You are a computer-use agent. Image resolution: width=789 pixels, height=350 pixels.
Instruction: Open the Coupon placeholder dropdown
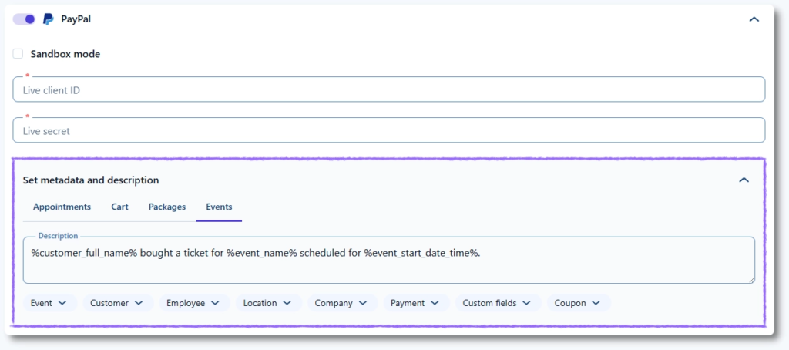point(578,303)
